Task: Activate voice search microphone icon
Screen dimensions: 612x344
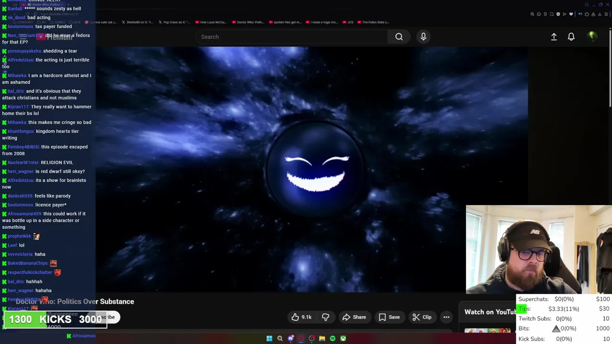Action: pyautogui.click(x=423, y=37)
